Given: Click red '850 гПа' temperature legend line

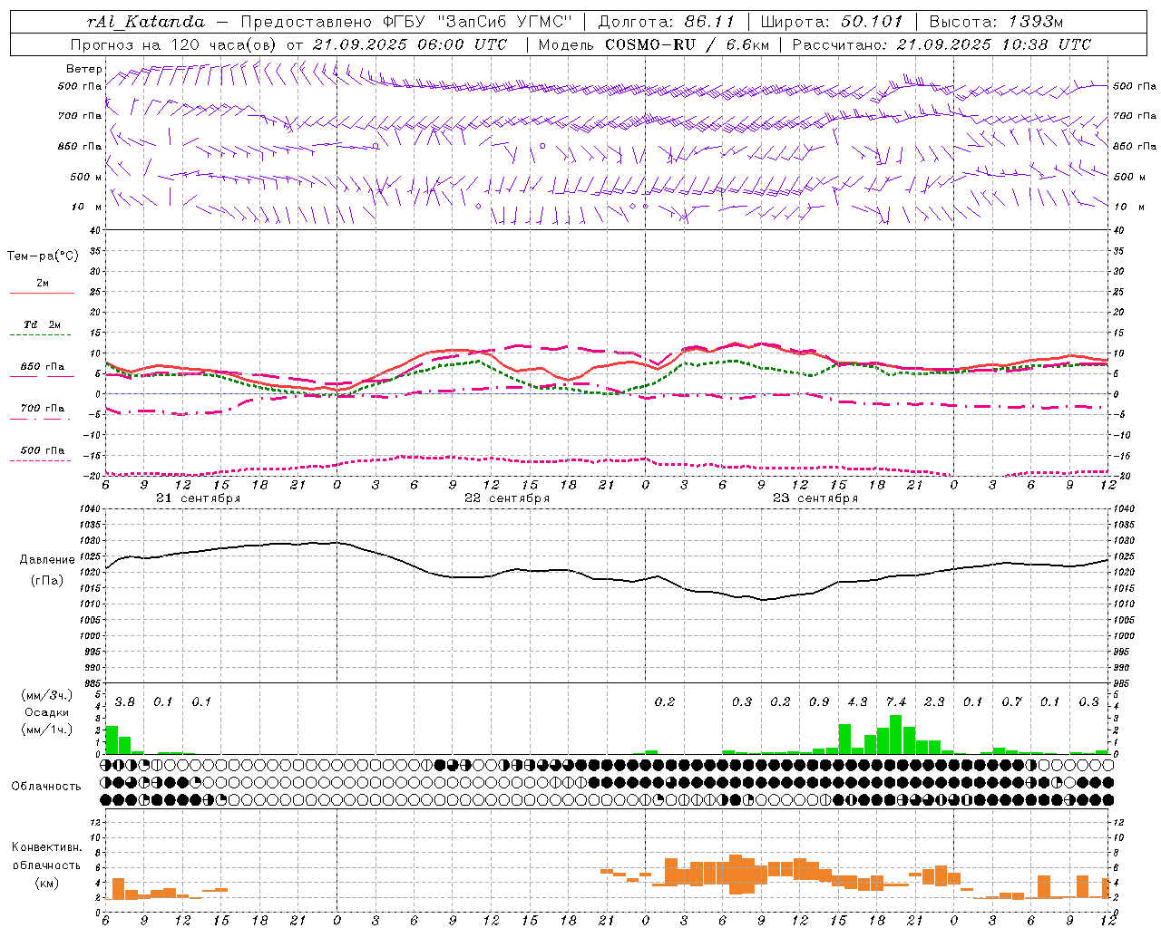Looking at the screenshot, I should (42, 377).
